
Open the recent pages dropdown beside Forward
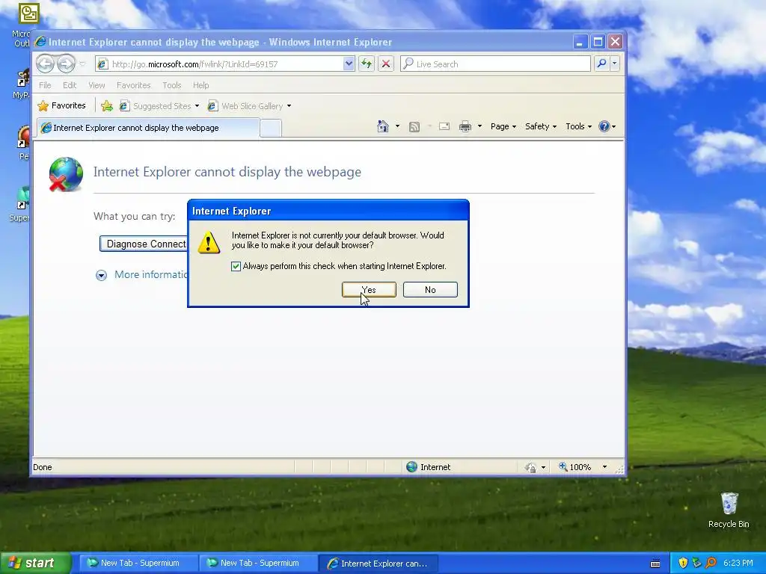click(x=82, y=64)
